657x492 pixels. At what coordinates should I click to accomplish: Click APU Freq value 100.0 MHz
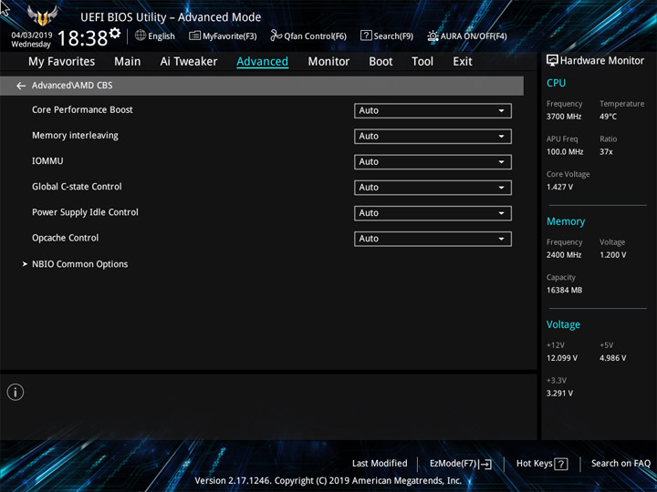pos(565,152)
